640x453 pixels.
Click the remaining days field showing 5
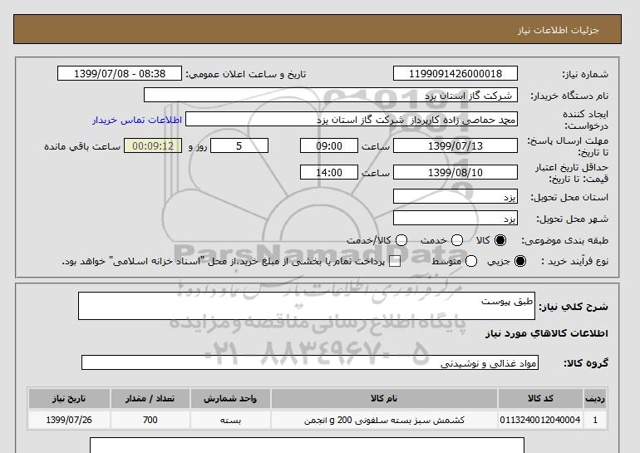[239, 145]
